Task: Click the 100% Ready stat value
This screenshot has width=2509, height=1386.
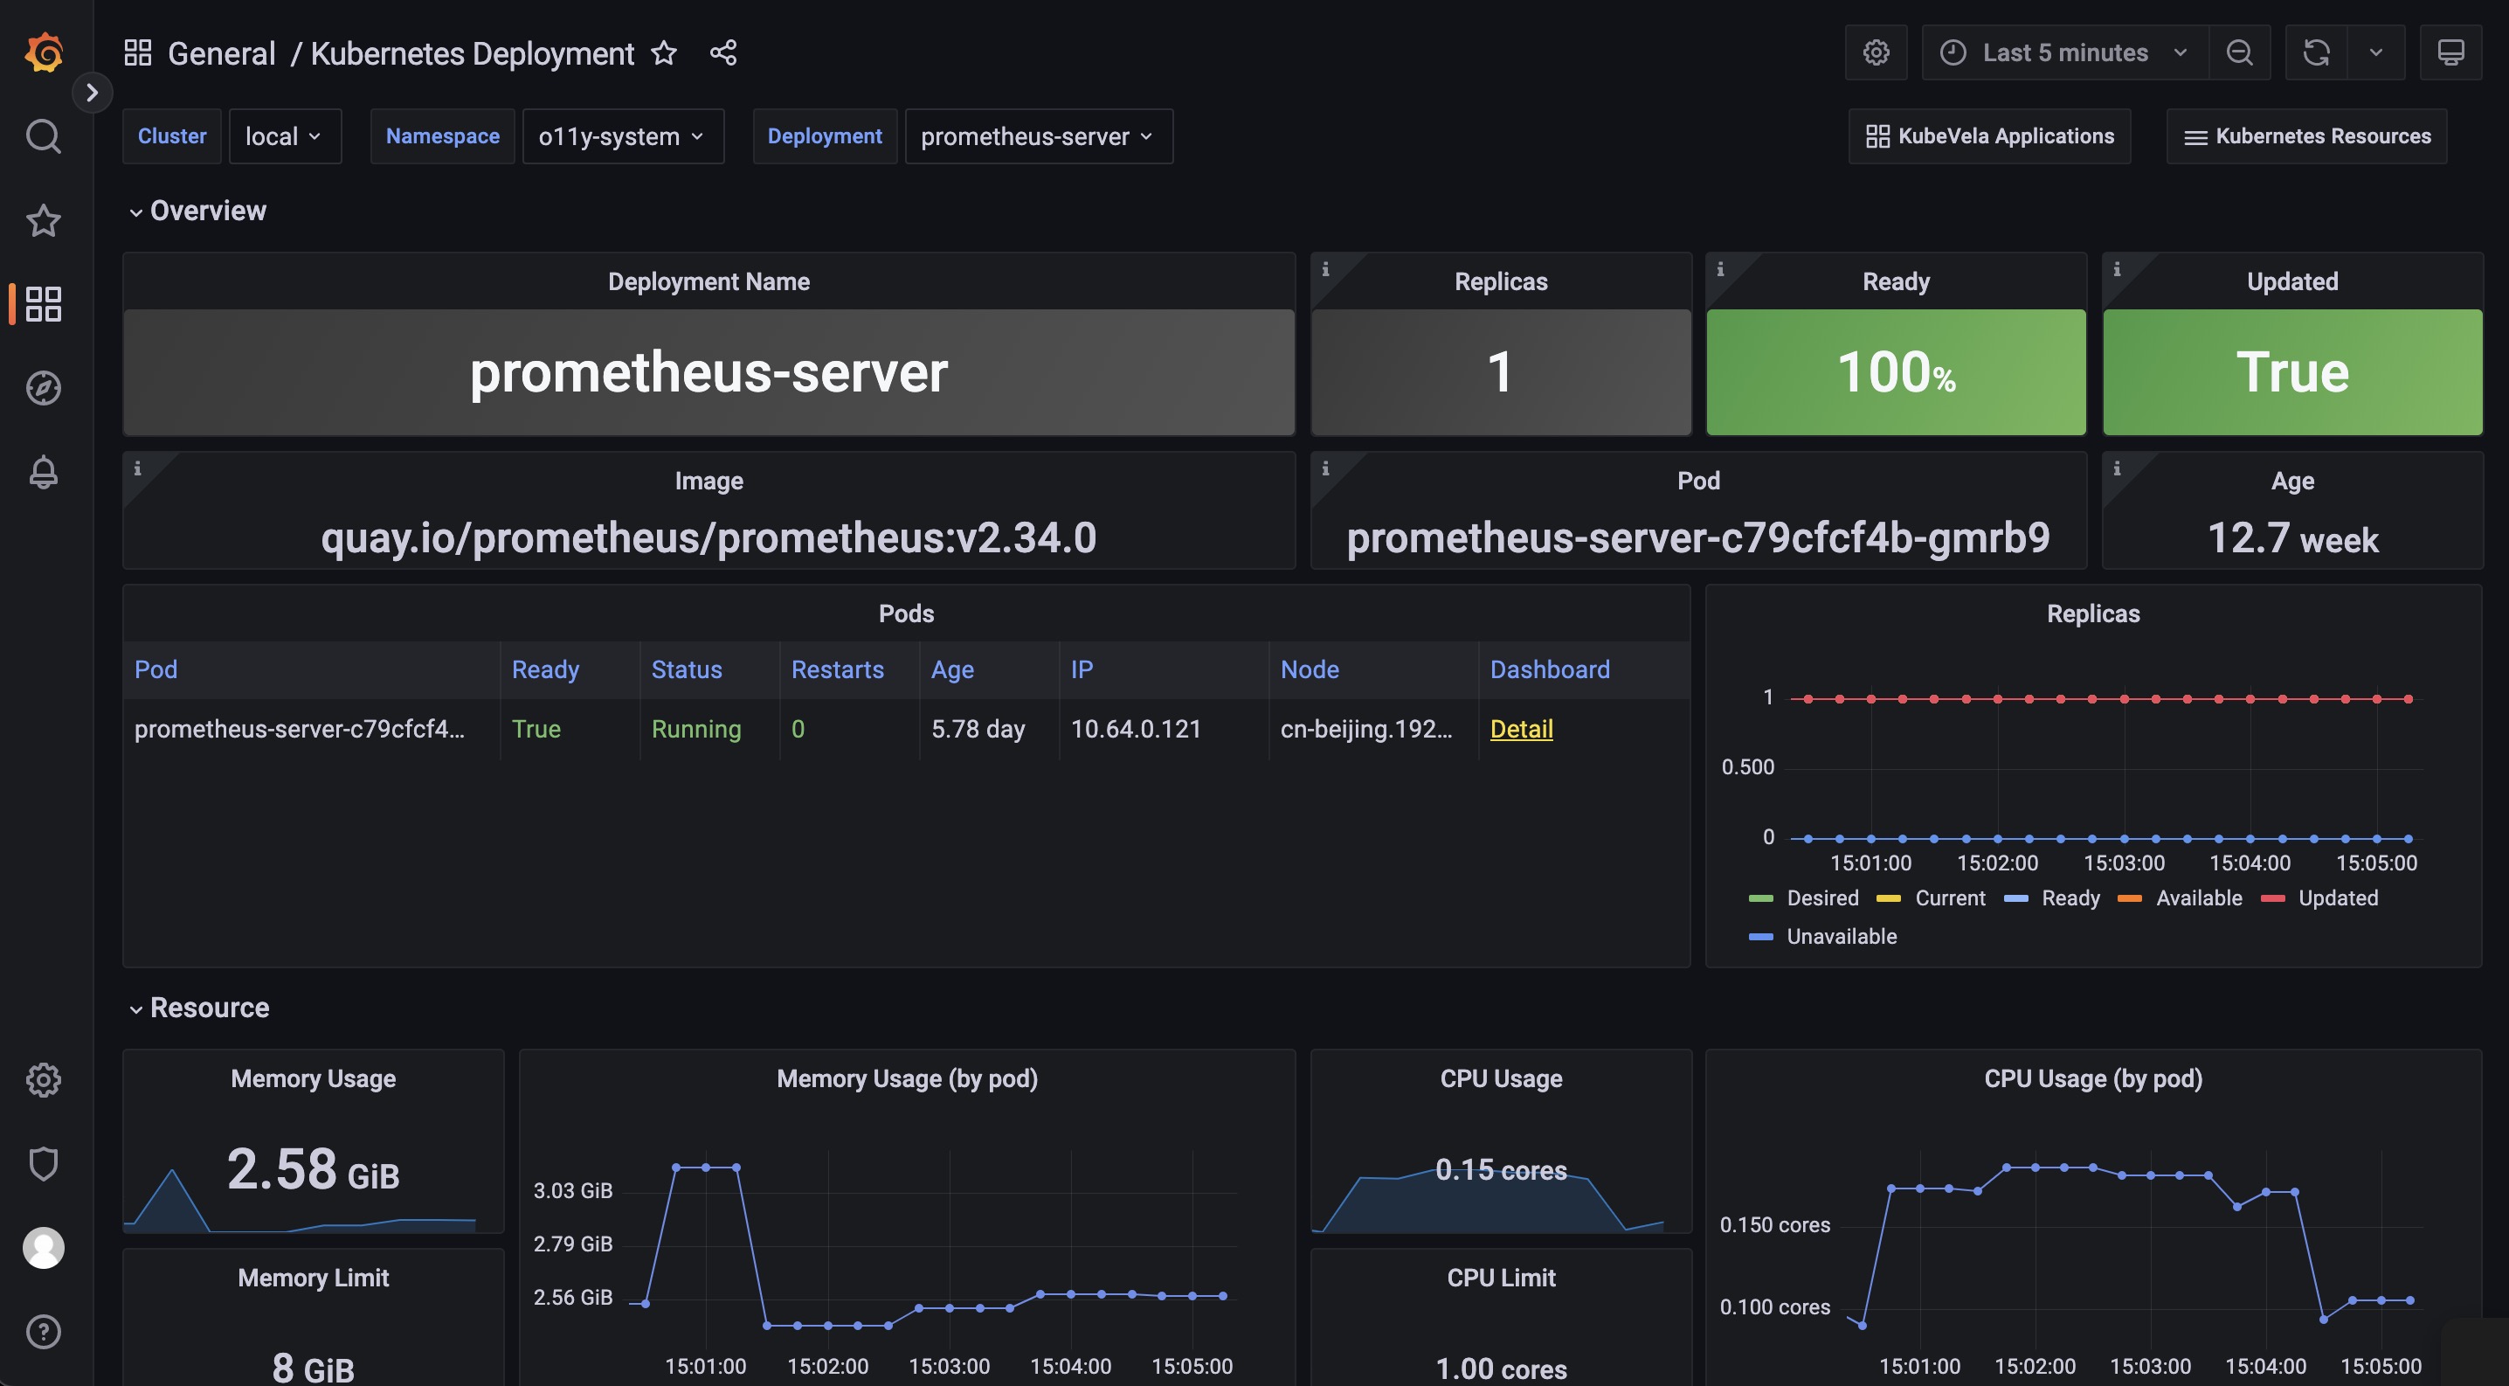Action: coord(1896,372)
